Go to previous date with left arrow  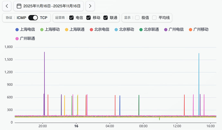(x=7, y=6)
